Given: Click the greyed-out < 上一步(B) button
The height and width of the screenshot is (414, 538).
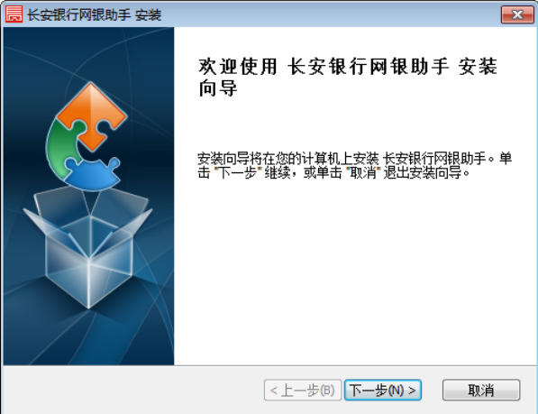Looking at the screenshot, I should (x=303, y=390).
